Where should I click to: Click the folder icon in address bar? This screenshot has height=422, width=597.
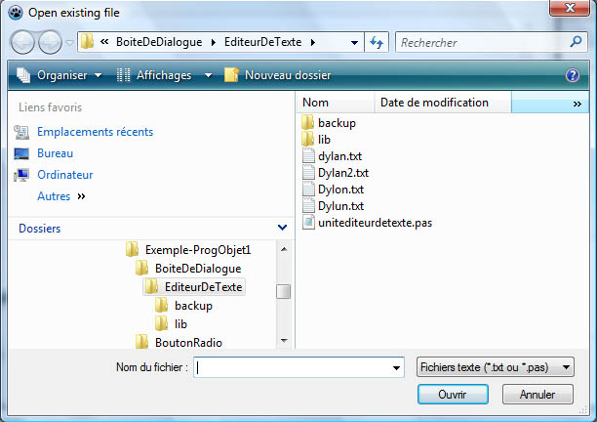[x=87, y=42]
